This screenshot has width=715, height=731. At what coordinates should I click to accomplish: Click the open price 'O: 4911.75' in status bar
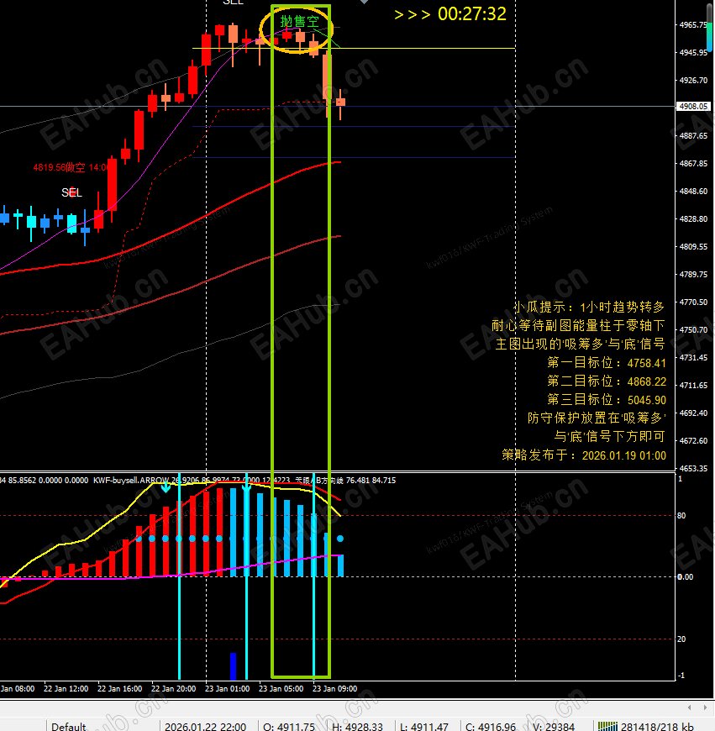pos(289,726)
